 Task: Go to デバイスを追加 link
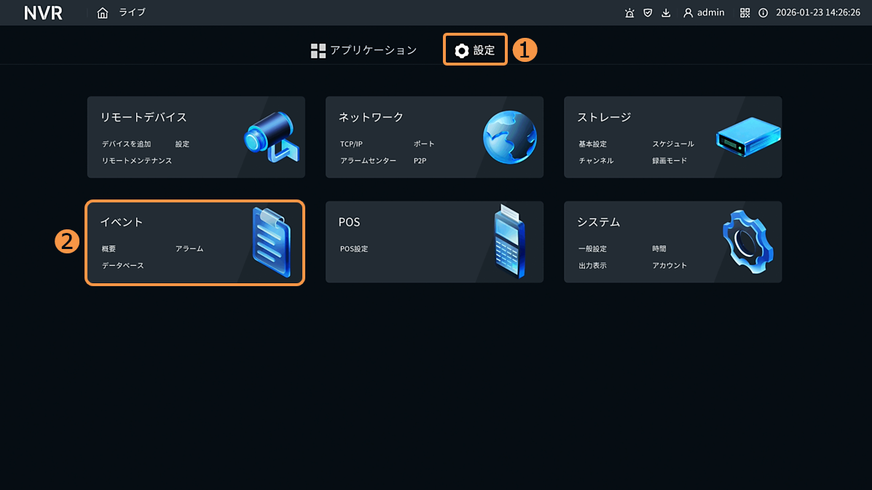(127, 144)
